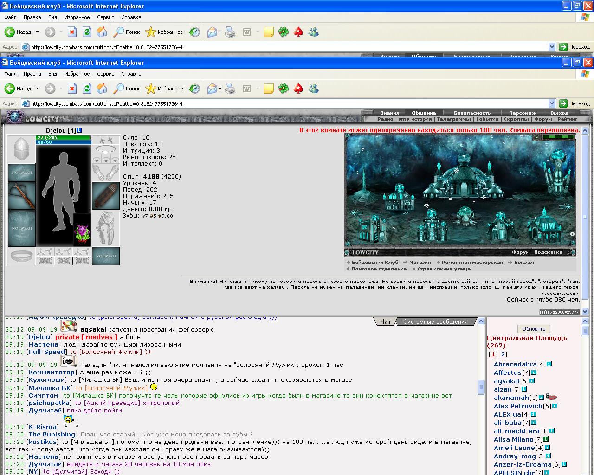Select the gloves equipment slot
Viewport: 594px width, 475px height.
[x=106, y=173]
